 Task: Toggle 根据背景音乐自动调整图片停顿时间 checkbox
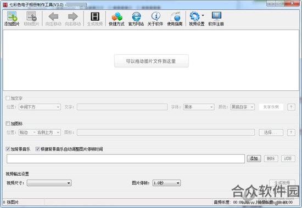[37, 149]
